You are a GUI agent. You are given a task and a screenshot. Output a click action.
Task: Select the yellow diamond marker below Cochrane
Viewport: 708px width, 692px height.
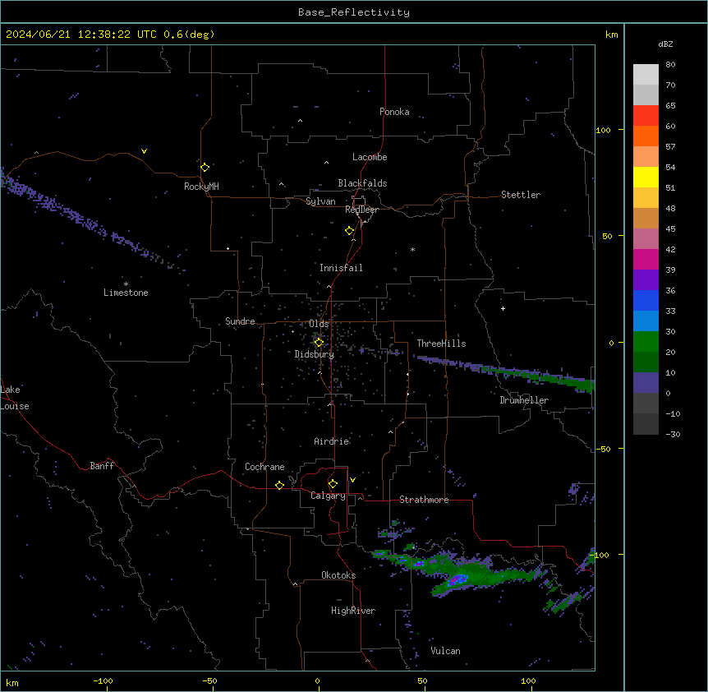[x=279, y=485]
